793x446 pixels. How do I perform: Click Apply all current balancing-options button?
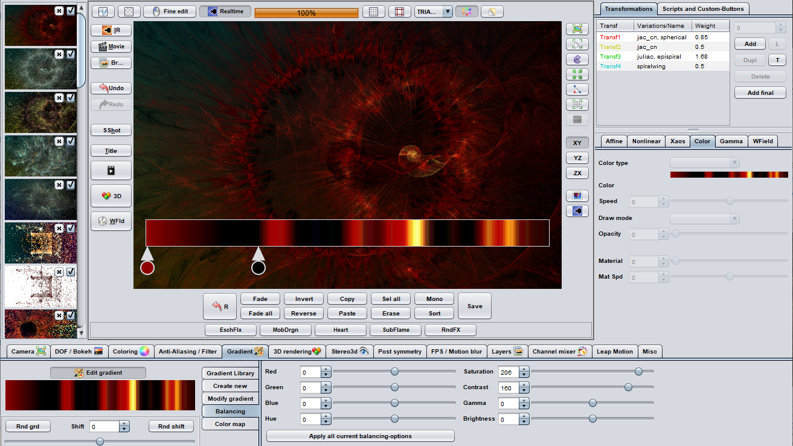click(360, 436)
